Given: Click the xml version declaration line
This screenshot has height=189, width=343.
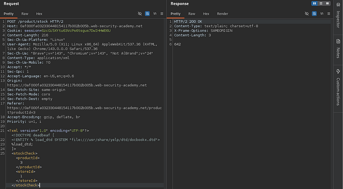Looking at the screenshot, I should click(48, 130).
